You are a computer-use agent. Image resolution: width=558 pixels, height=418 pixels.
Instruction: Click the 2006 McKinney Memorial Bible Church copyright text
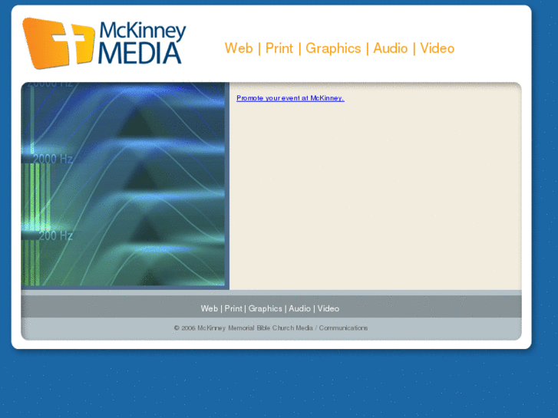click(271, 328)
